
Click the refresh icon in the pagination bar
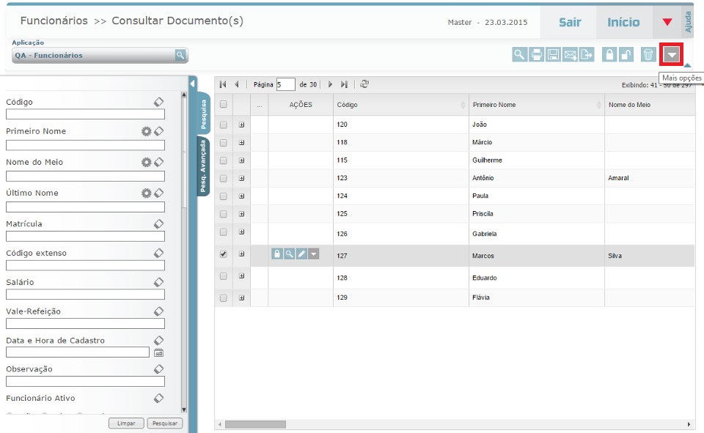[x=364, y=84]
